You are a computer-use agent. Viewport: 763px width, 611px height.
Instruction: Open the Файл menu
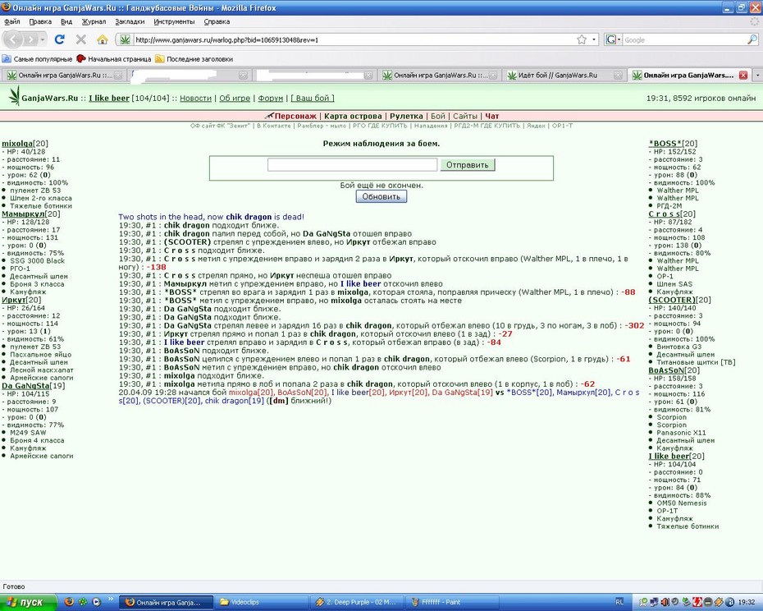click(12, 21)
